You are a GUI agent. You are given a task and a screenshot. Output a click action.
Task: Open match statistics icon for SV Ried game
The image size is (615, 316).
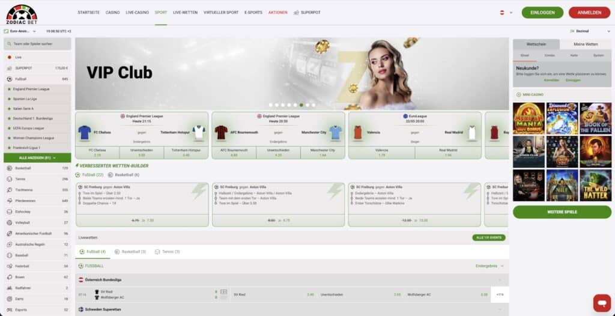[x=223, y=291]
